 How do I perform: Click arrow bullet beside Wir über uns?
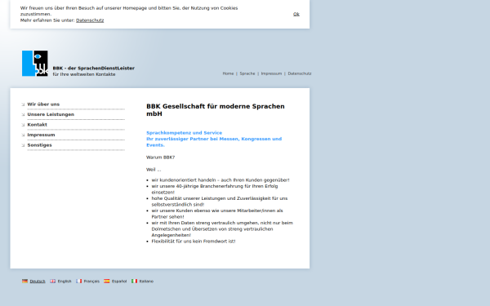[23, 104]
